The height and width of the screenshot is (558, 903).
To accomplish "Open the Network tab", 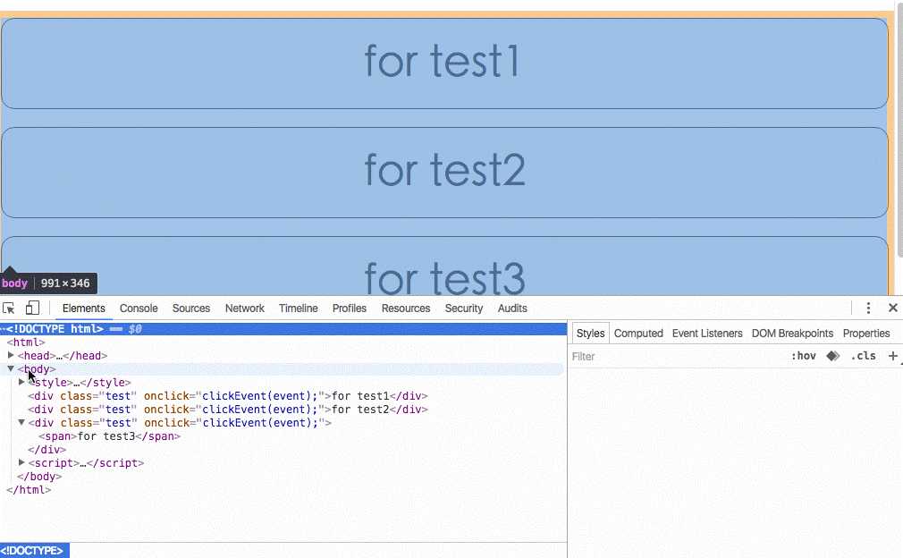I will pyautogui.click(x=244, y=308).
